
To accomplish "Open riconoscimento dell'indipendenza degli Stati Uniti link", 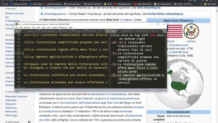I will tap(89, 103).
